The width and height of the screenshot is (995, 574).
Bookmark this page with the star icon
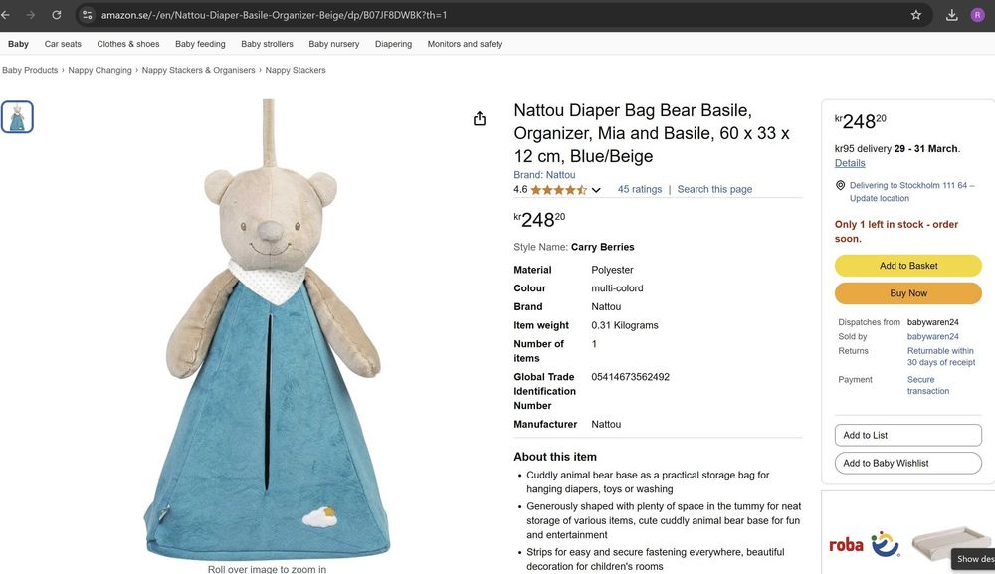point(915,15)
